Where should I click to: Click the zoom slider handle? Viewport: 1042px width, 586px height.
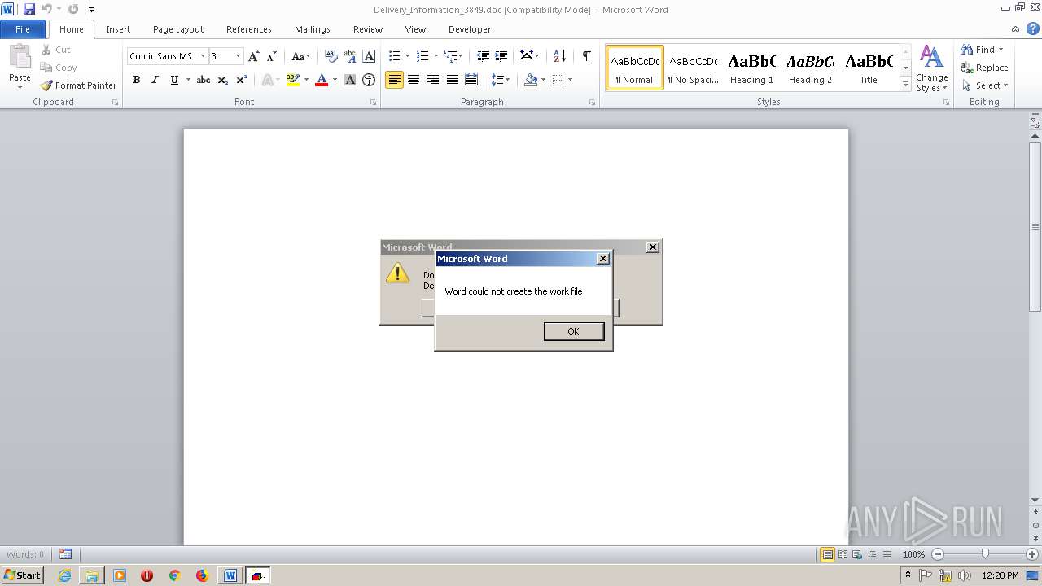pos(985,554)
